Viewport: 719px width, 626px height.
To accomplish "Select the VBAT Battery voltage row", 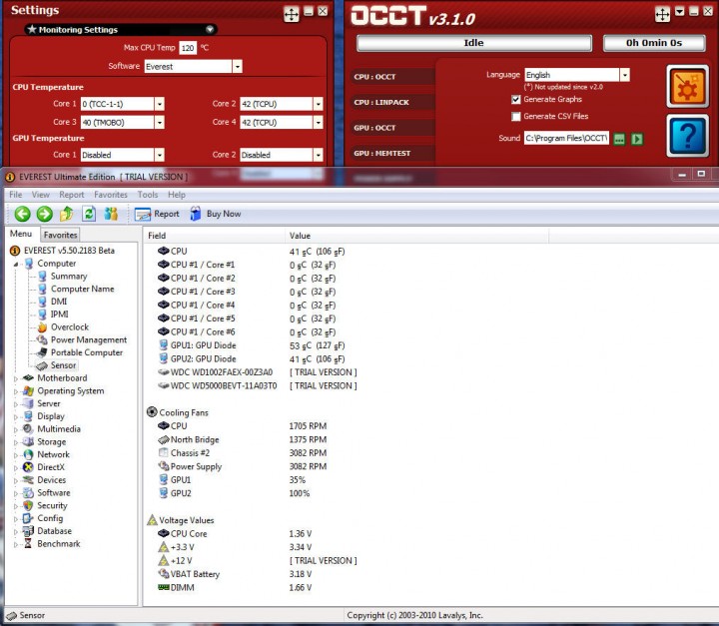I will pos(235,574).
